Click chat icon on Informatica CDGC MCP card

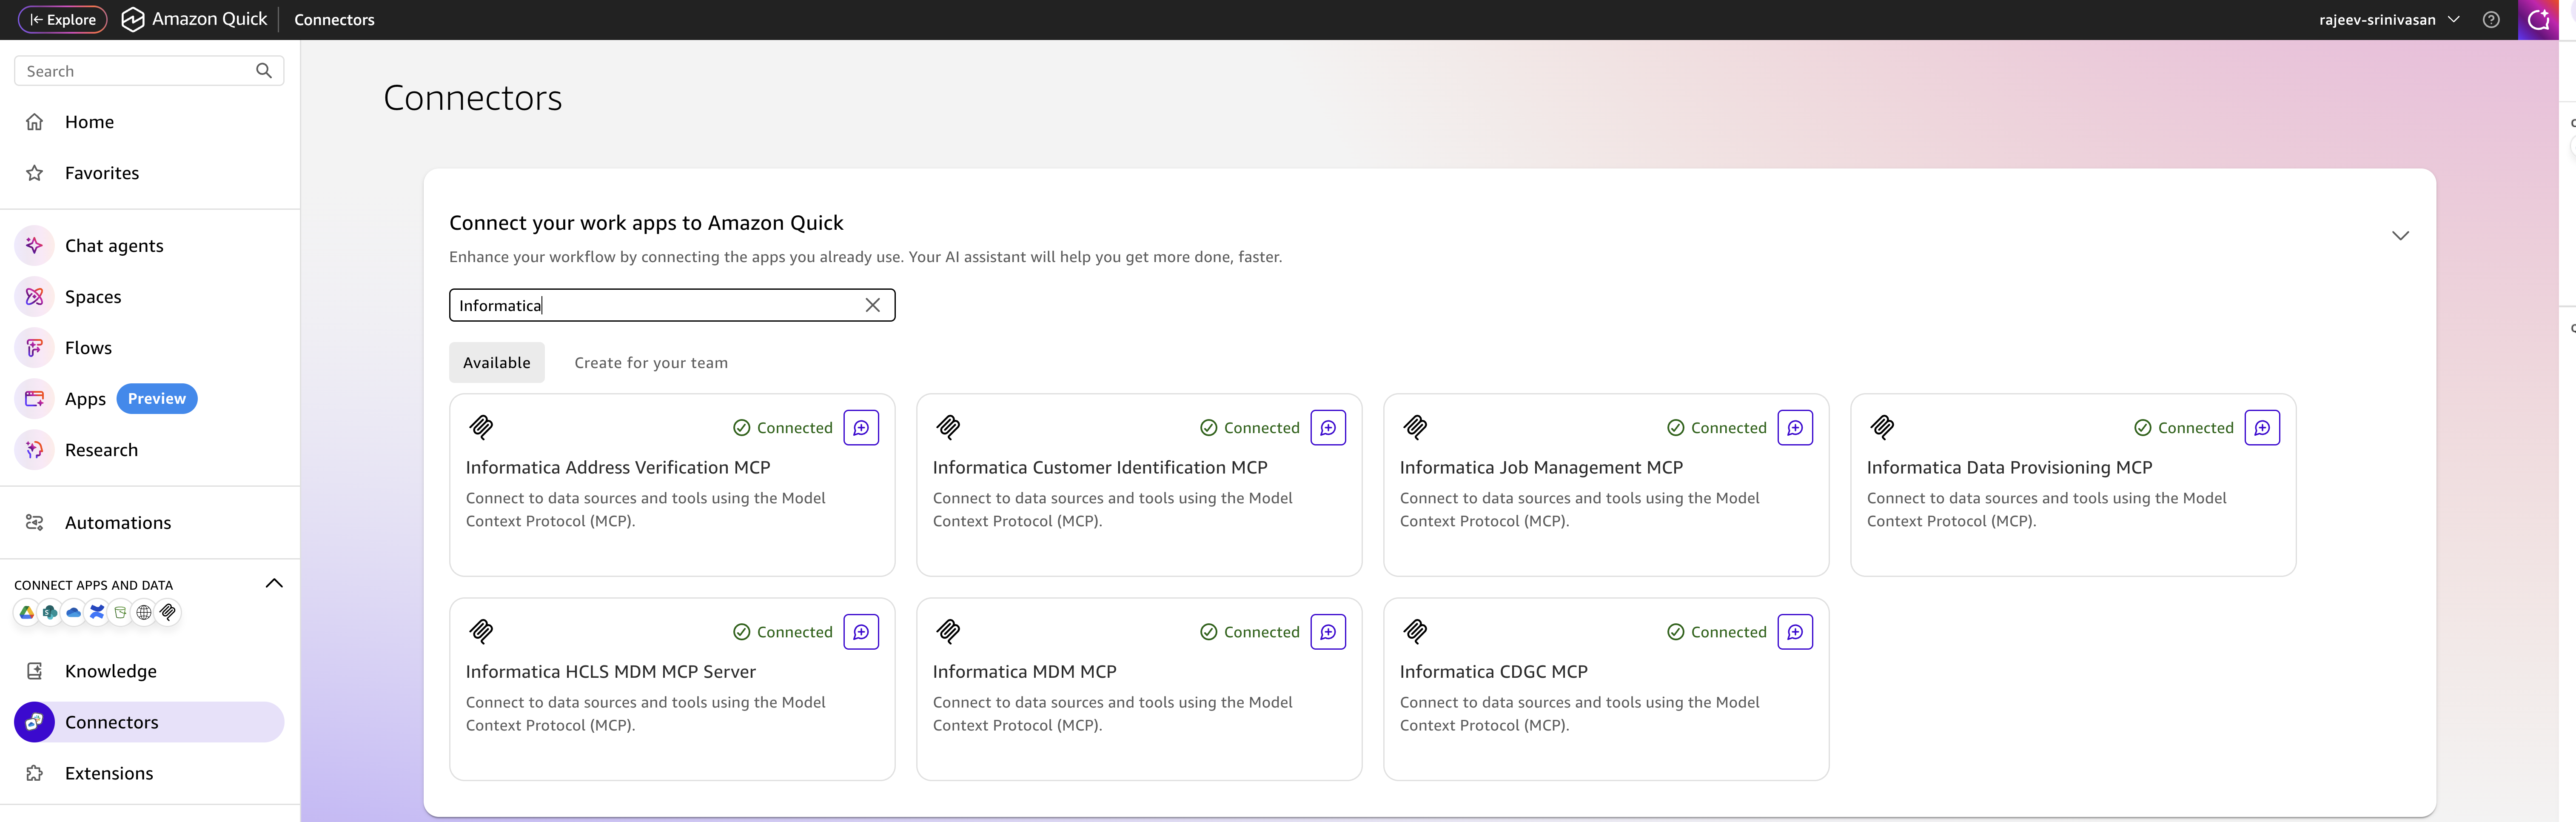click(x=1795, y=632)
